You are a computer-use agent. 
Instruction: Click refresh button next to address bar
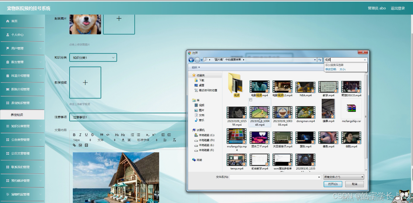320,60
